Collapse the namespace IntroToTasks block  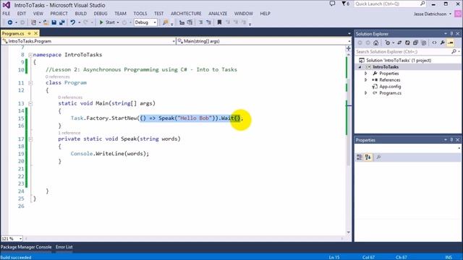[30, 55]
